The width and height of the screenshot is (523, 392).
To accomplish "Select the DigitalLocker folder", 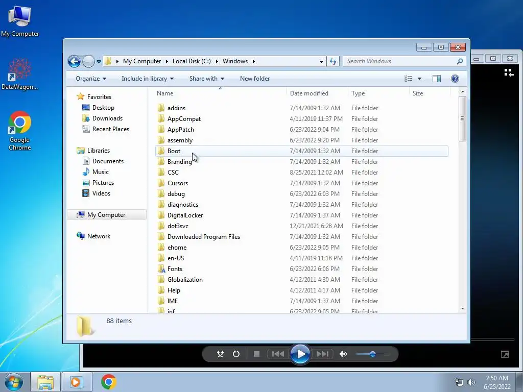I will (185, 215).
